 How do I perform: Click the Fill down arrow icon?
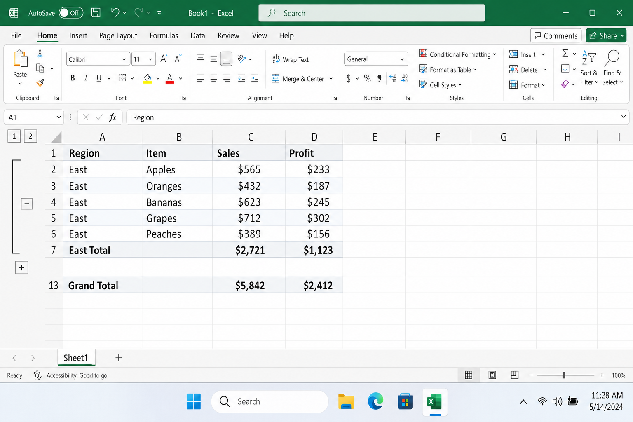pos(565,68)
